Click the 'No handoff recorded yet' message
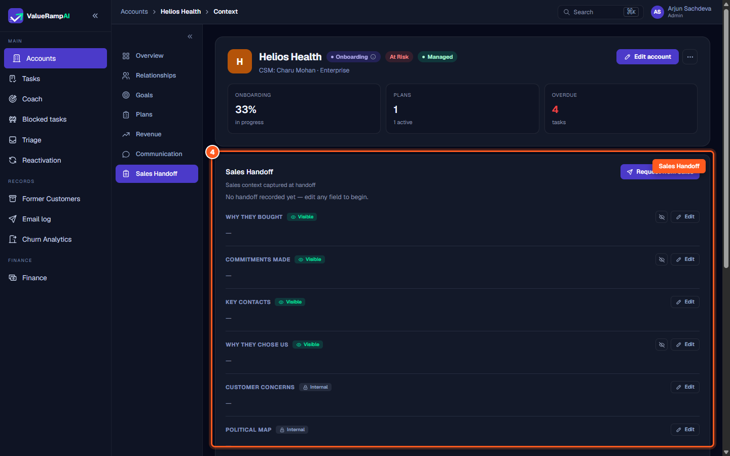This screenshot has width=730, height=456. 297,197
